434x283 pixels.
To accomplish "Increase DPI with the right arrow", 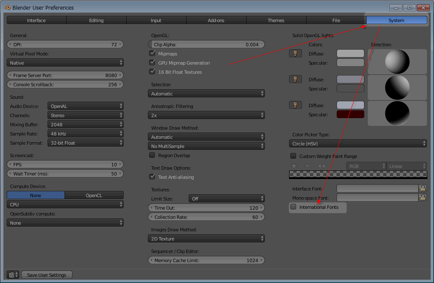I will pyautogui.click(x=120, y=44).
